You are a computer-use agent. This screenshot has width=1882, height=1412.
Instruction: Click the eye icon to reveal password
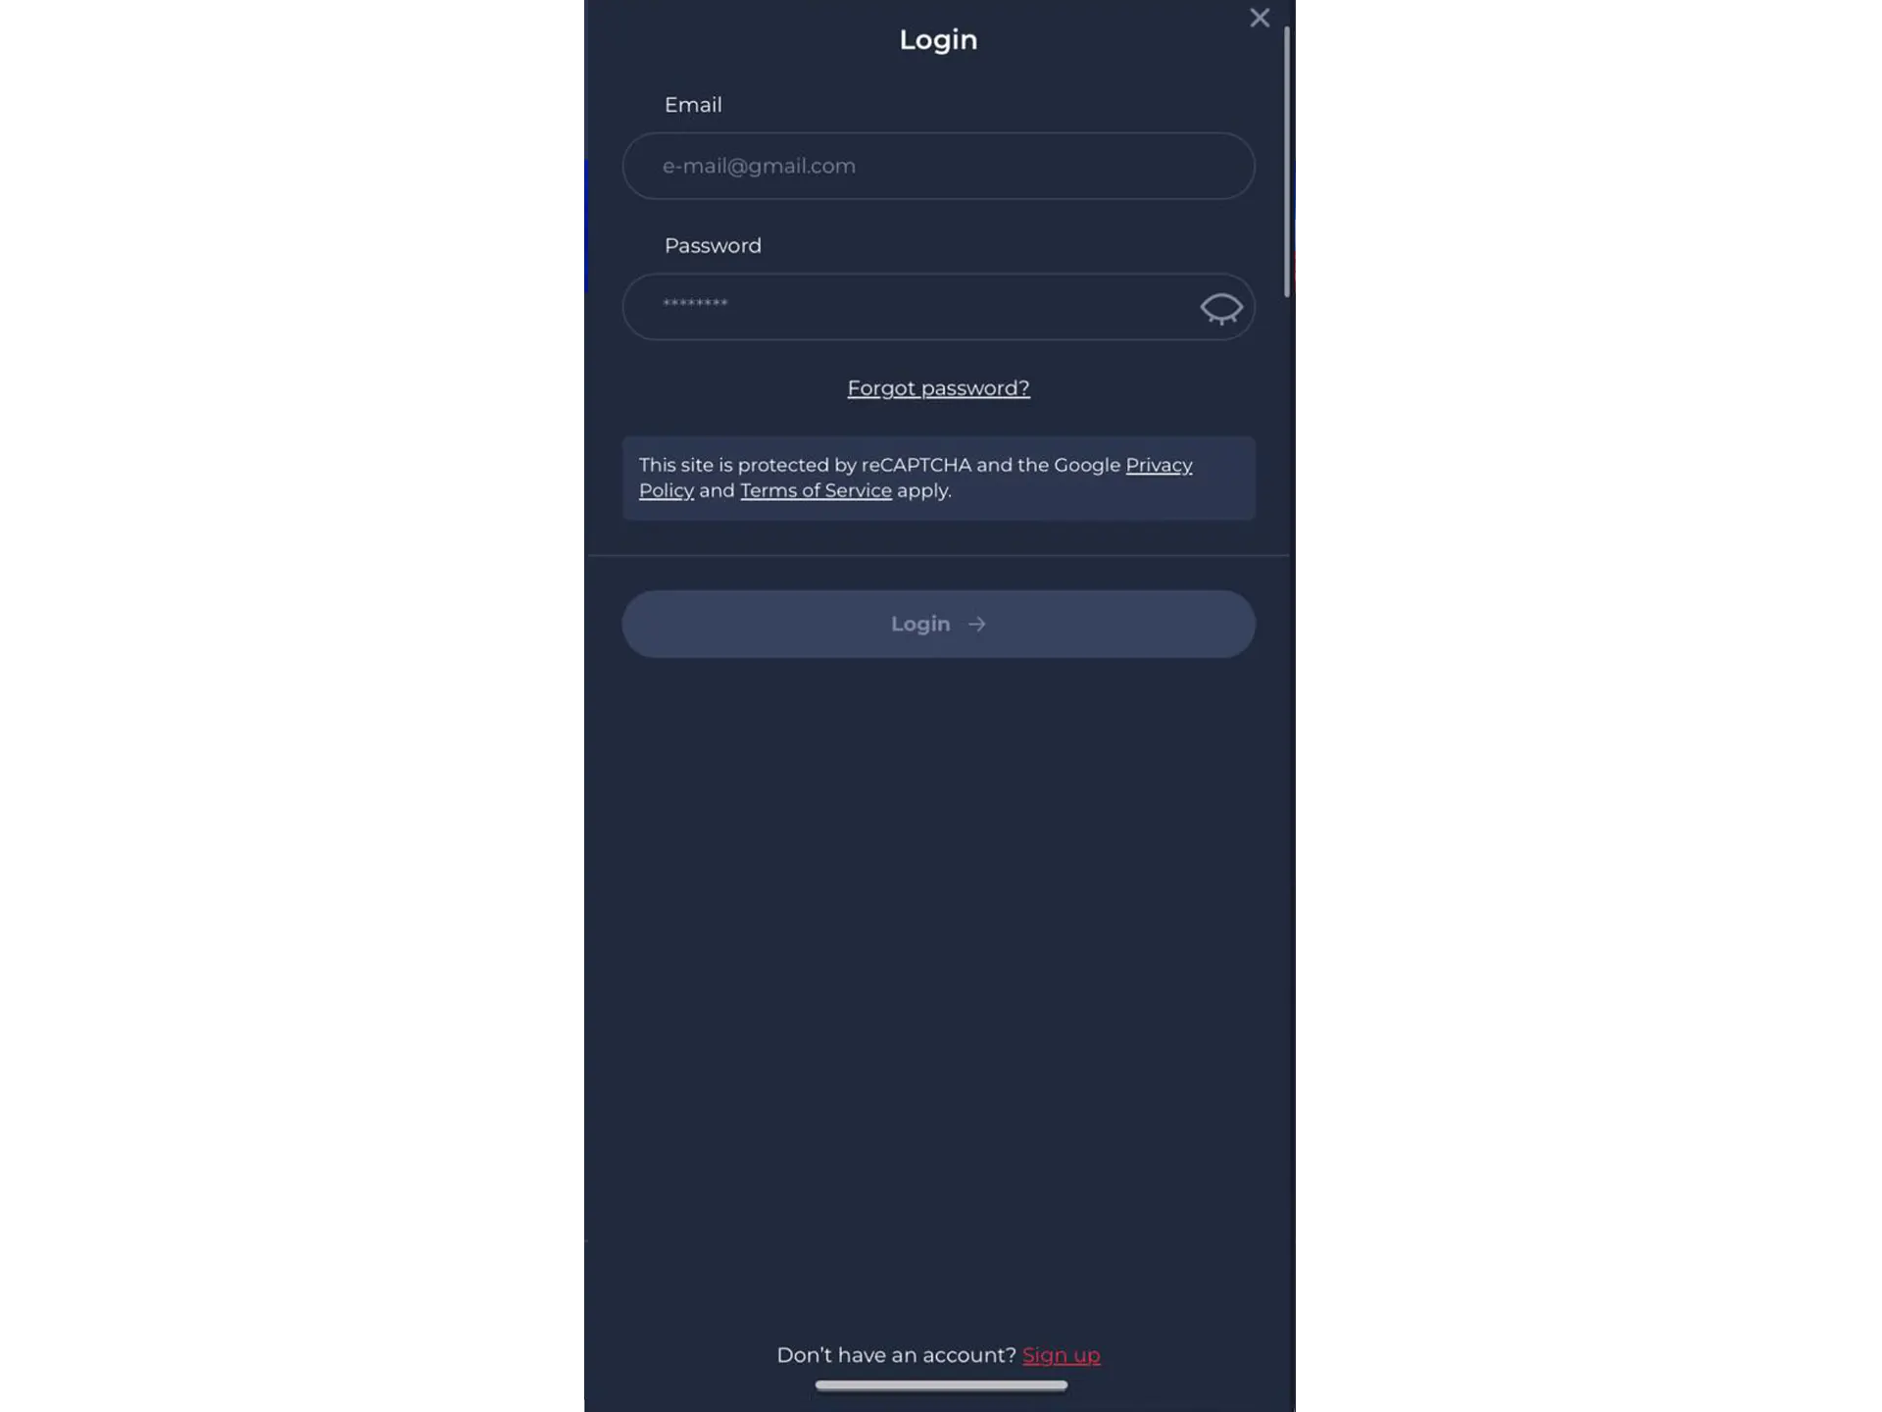(1221, 309)
